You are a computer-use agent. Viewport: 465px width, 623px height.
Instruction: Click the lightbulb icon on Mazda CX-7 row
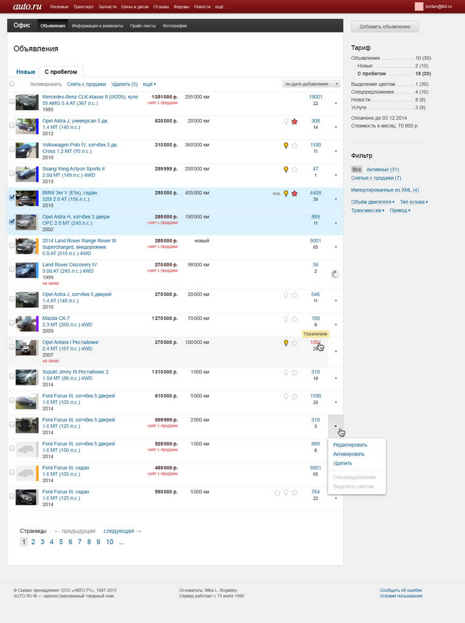285,319
